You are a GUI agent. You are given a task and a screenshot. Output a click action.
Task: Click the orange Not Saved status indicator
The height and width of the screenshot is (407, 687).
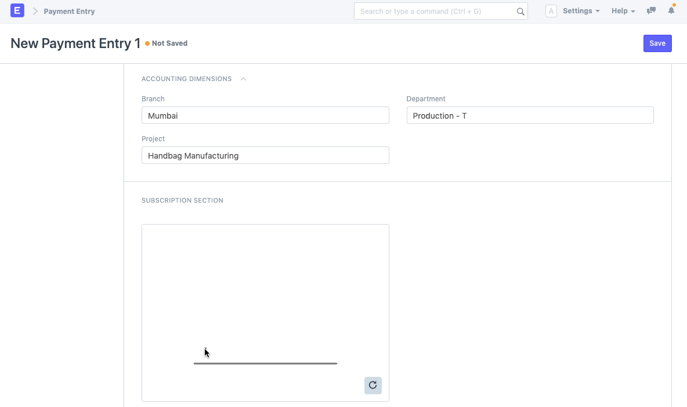(x=167, y=43)
